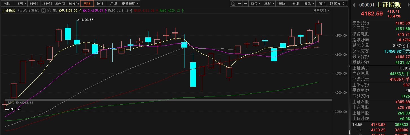The width and height of the screenshot is (410, 135).
Task: Click the gray 3977.54-3983.58 gap band
Action: point(168,100)
